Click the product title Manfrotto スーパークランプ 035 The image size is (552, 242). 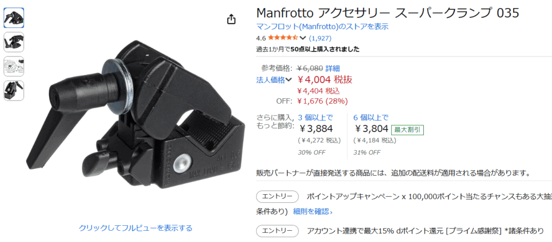388,13
